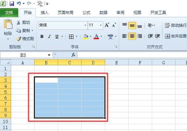Screen dimensions: 187x131
Task: Toggle Bold formatting
Action: click(x=42, y=37)
